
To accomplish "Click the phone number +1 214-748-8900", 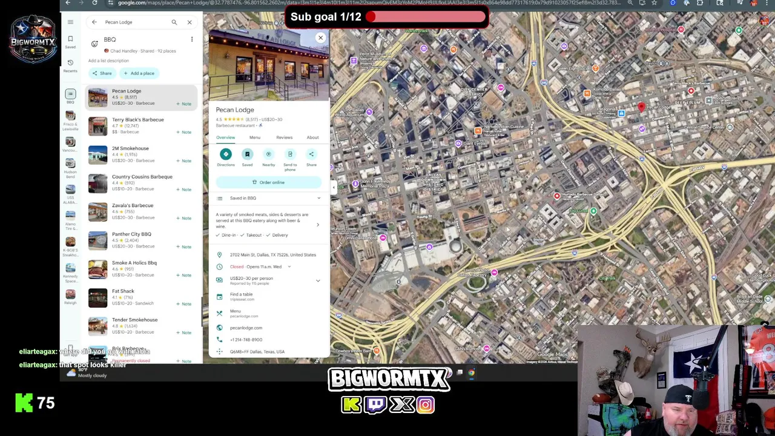I will (246, 340).
